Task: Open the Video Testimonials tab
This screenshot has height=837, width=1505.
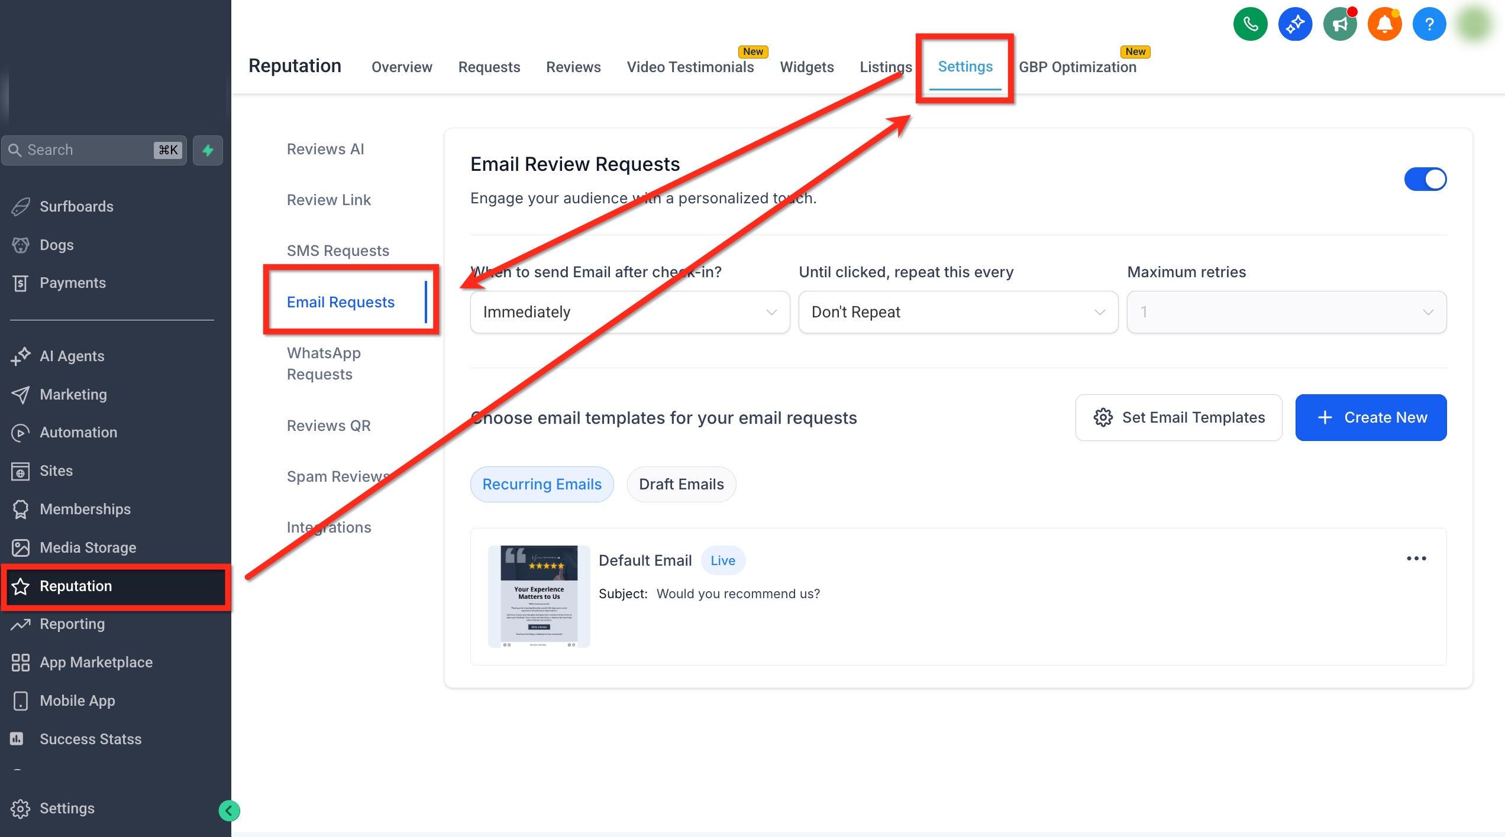Action: tap(690, 67)
